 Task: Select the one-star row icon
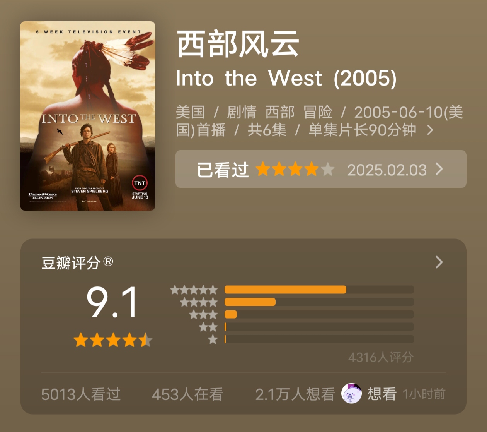pyautogui.click(x=213, y=339)
